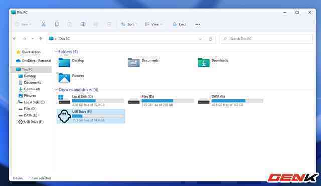Refresh the This PC view
This screenshot has width=321, height=186.
tap(210, 39)
